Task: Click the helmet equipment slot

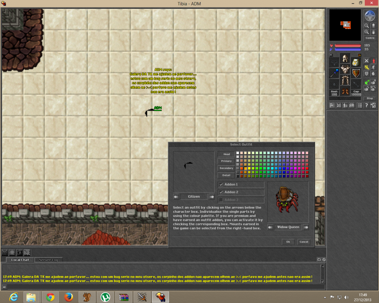Action: click(345, 58)
